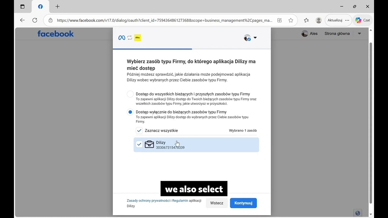Click the page vertical scrollbar
388x218 pixels.
pos(370,123)
